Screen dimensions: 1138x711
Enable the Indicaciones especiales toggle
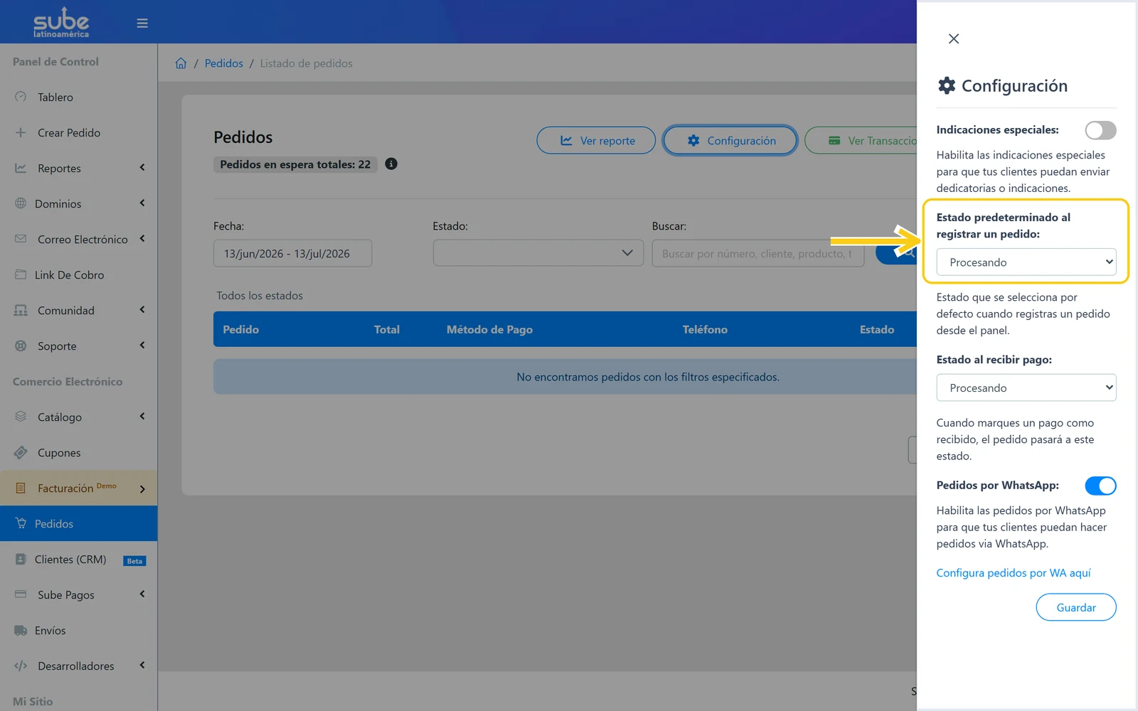1100,130
